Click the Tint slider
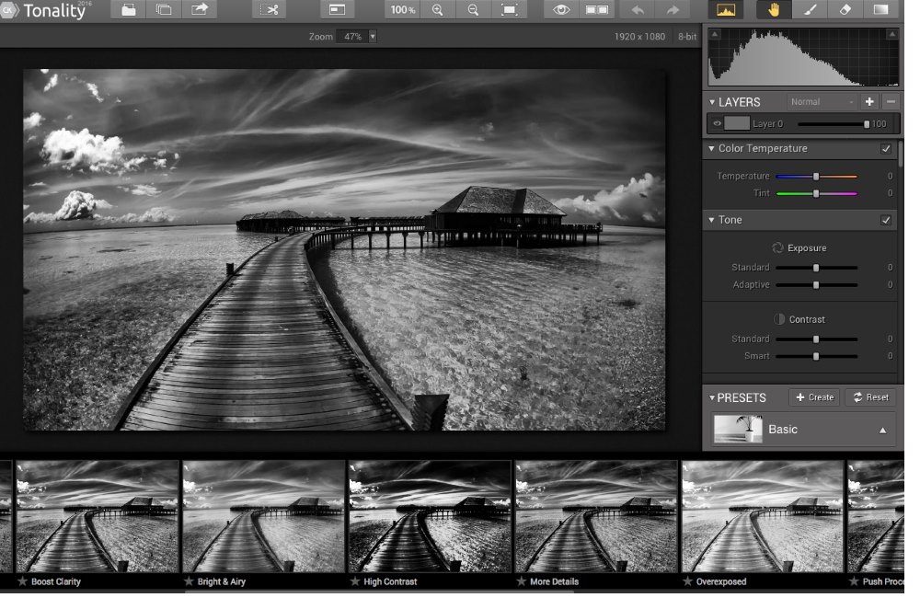920x609 pixels. coord(816,193)
